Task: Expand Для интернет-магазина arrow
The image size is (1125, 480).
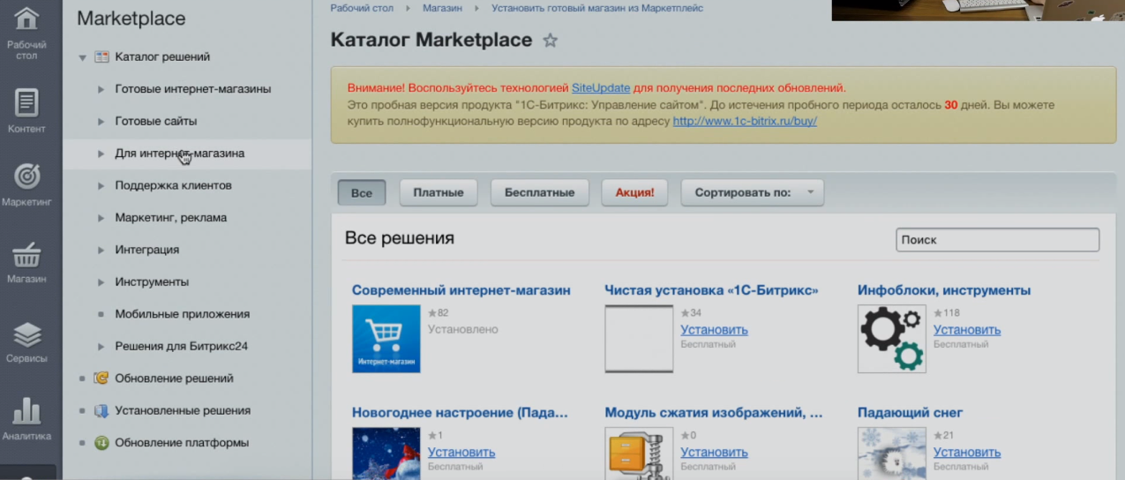Action: click(101, 154)
